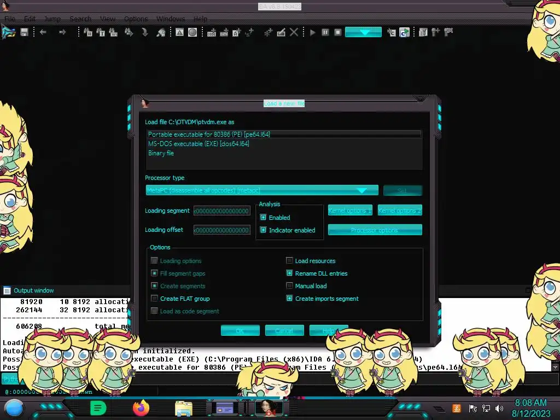Select Portable executable for 80386 (PE) loader
Screen dimensions: 560x420
click(284, 135)
